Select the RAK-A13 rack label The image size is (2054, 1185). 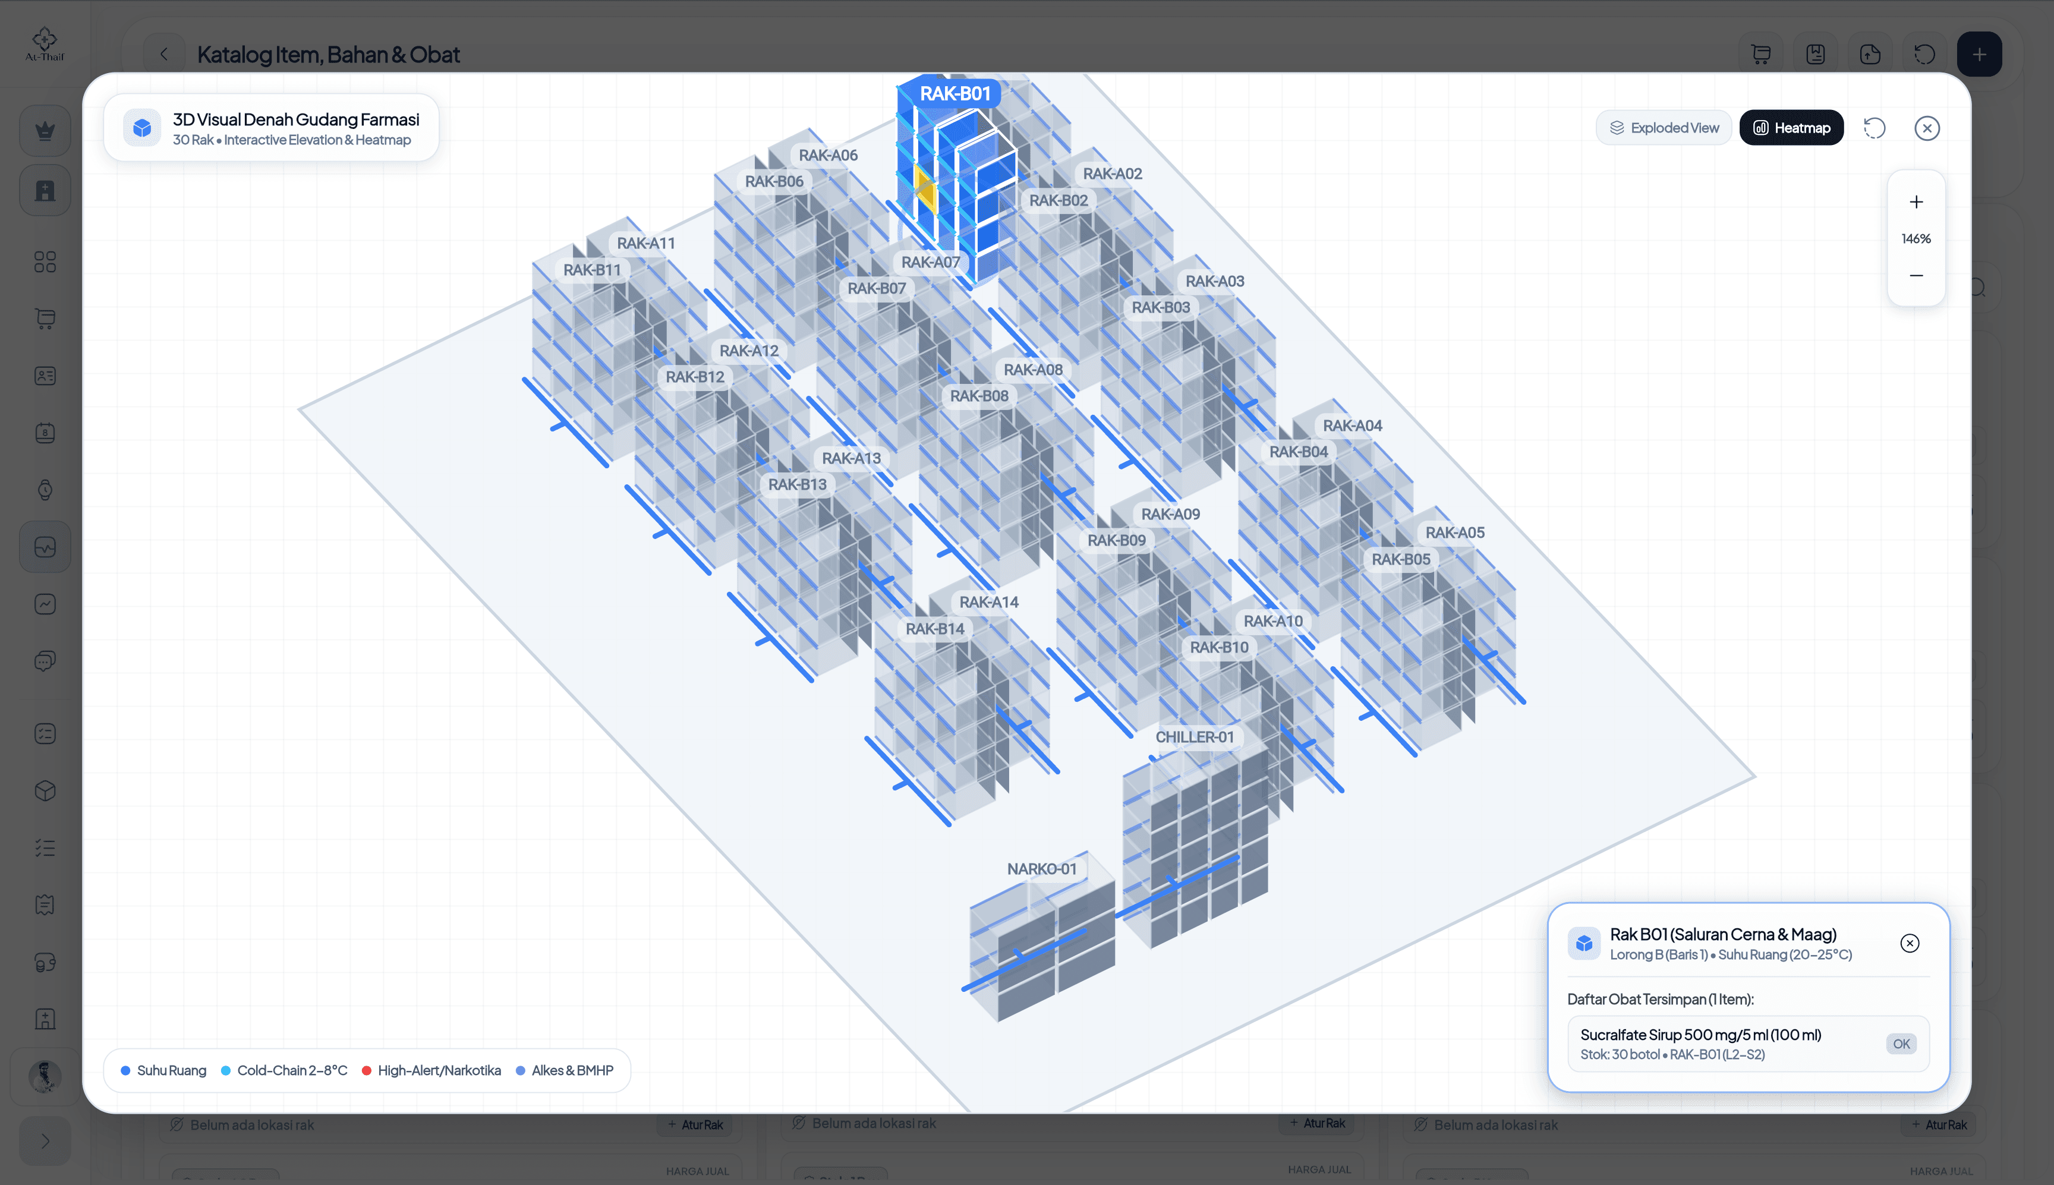pyautogui.click(x=851, y=458)
